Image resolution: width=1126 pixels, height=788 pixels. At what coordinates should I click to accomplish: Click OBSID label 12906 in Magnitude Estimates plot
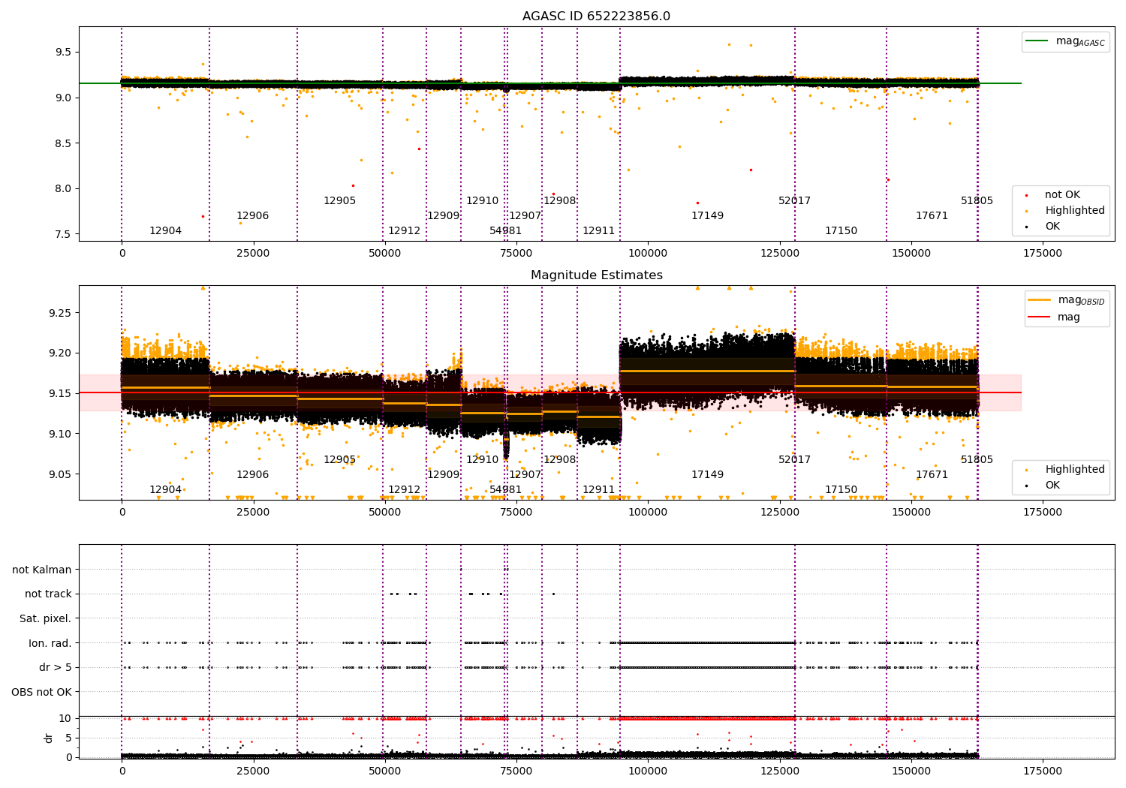pyautogui.click(x=252, y=475)
